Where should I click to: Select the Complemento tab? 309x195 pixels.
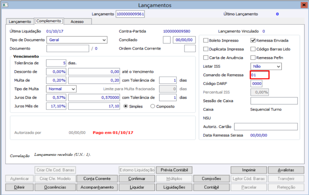[x=49, y=21]
